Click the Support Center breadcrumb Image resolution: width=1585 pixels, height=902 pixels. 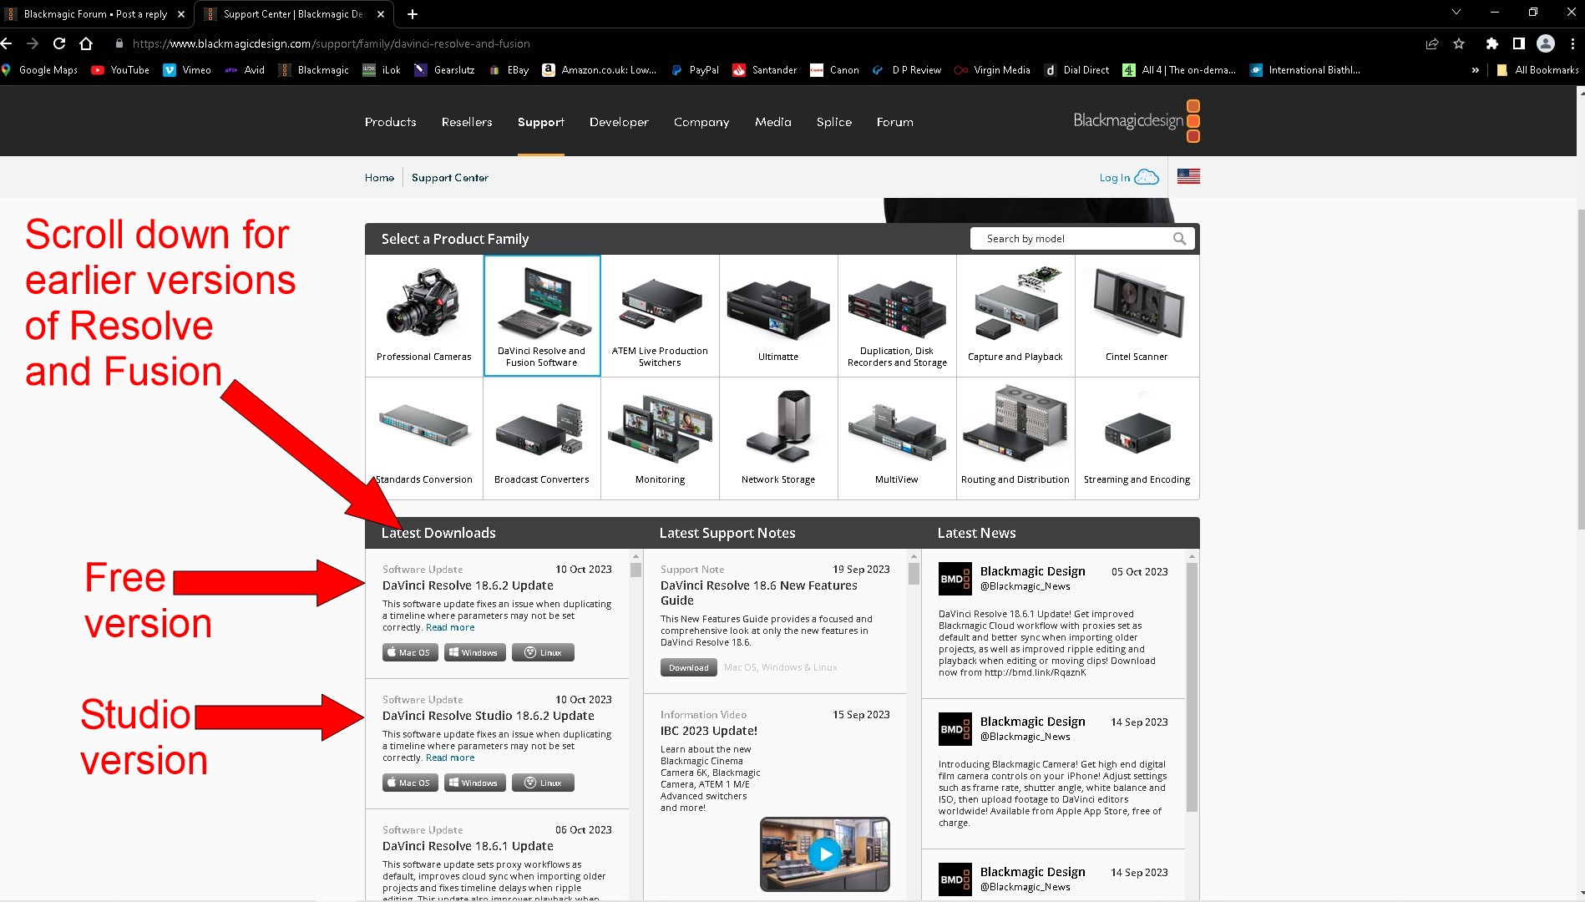[450, 178]
